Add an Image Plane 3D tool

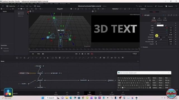[100, 58]
